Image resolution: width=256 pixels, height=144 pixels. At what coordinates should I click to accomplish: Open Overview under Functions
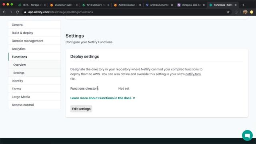[34, 65]
